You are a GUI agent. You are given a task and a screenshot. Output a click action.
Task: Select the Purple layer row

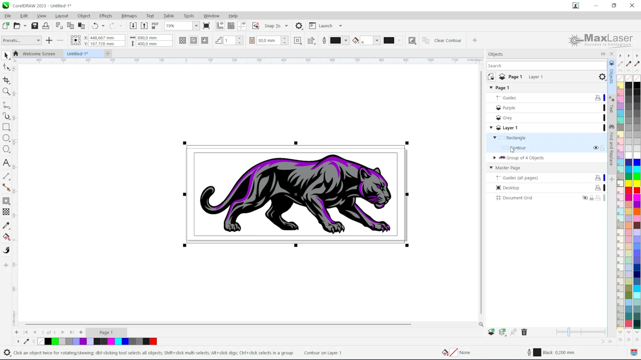546,108
